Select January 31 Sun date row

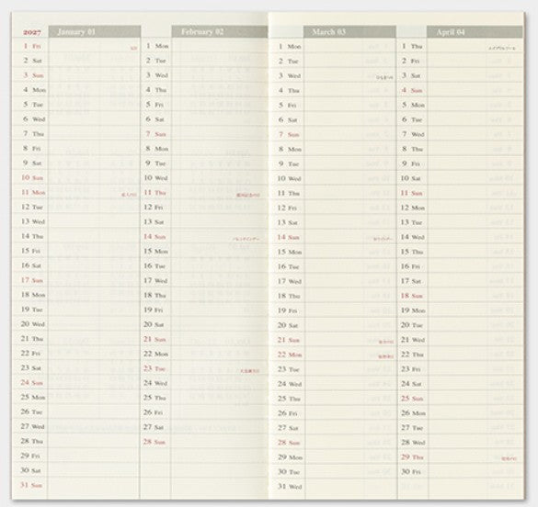coord(76,485)
